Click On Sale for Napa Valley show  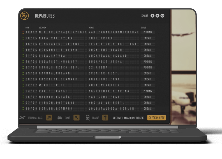click(147, 38)
